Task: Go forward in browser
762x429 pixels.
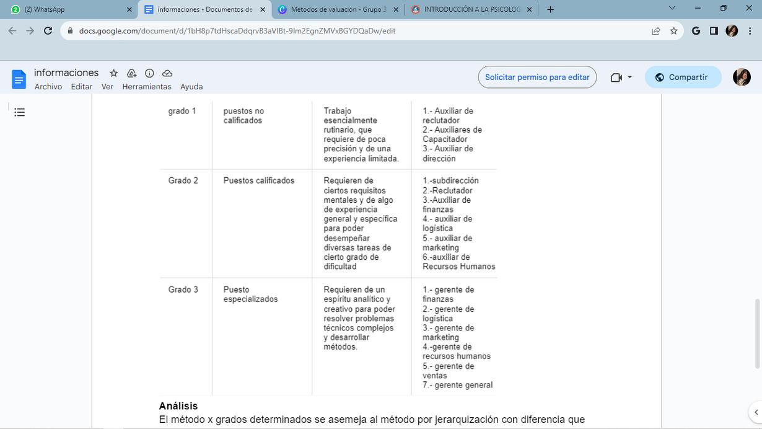Action: [x=30, y=30]
